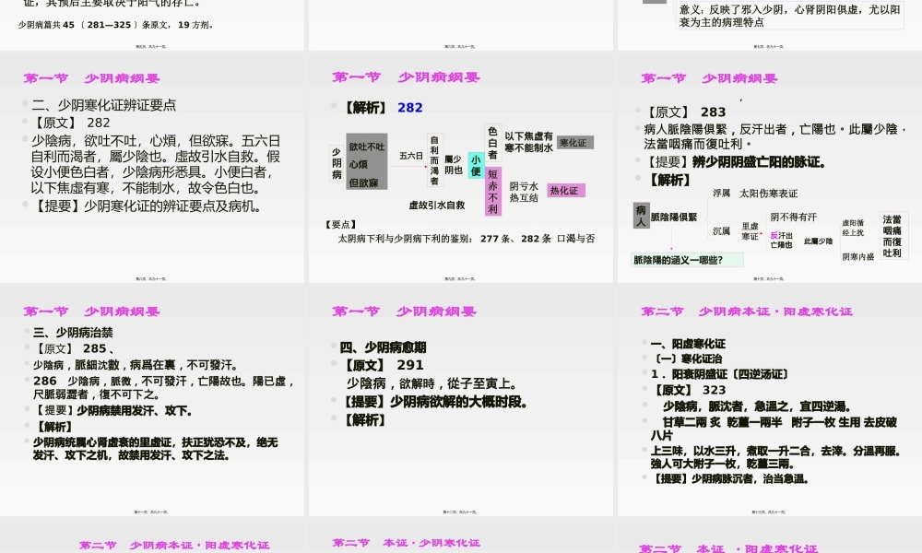Click the 自利而渴者 vertical box

pos(434,159)
